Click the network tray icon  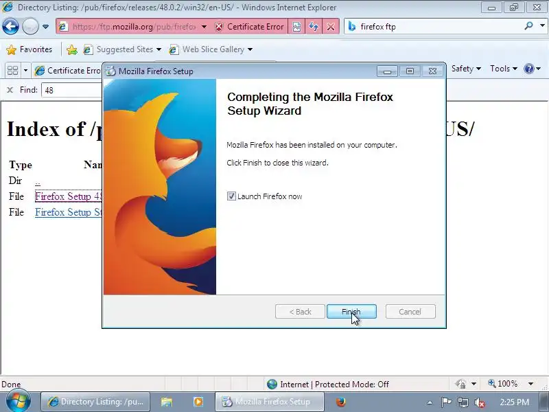463,402
